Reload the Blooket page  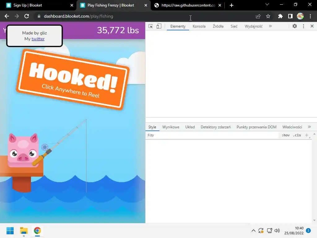click(x=27, y=16)
